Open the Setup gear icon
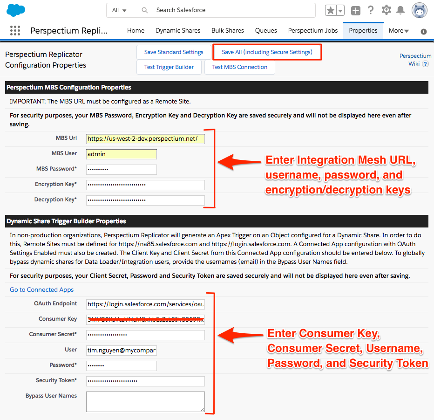The height and width of the screenshot is (420, 434). tap(386, 10)
